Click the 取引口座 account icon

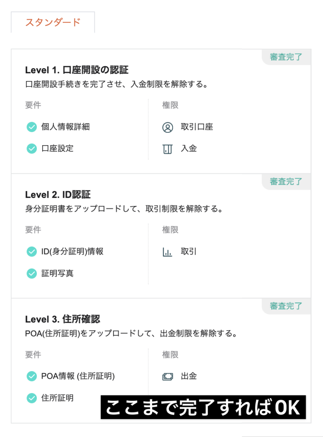(x=167, y=127)
